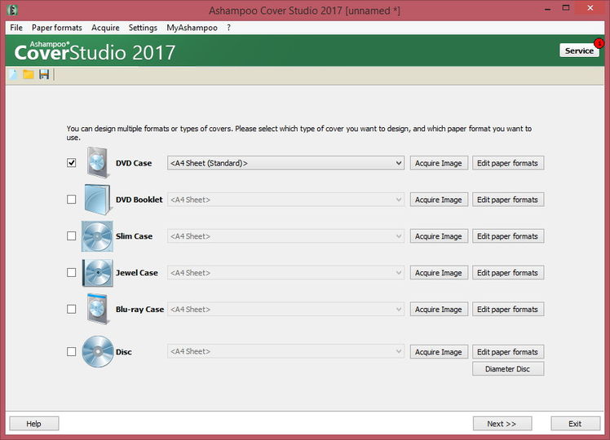Open the Settings menu

click(143, 28)
